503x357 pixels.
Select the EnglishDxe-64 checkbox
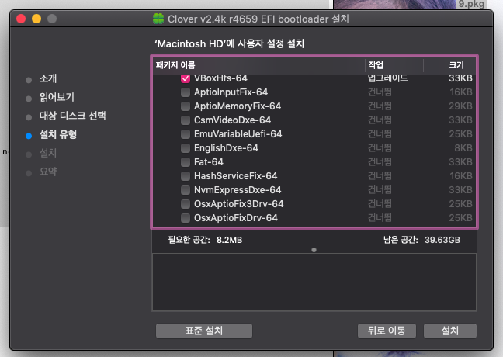[x=186, y=148]
